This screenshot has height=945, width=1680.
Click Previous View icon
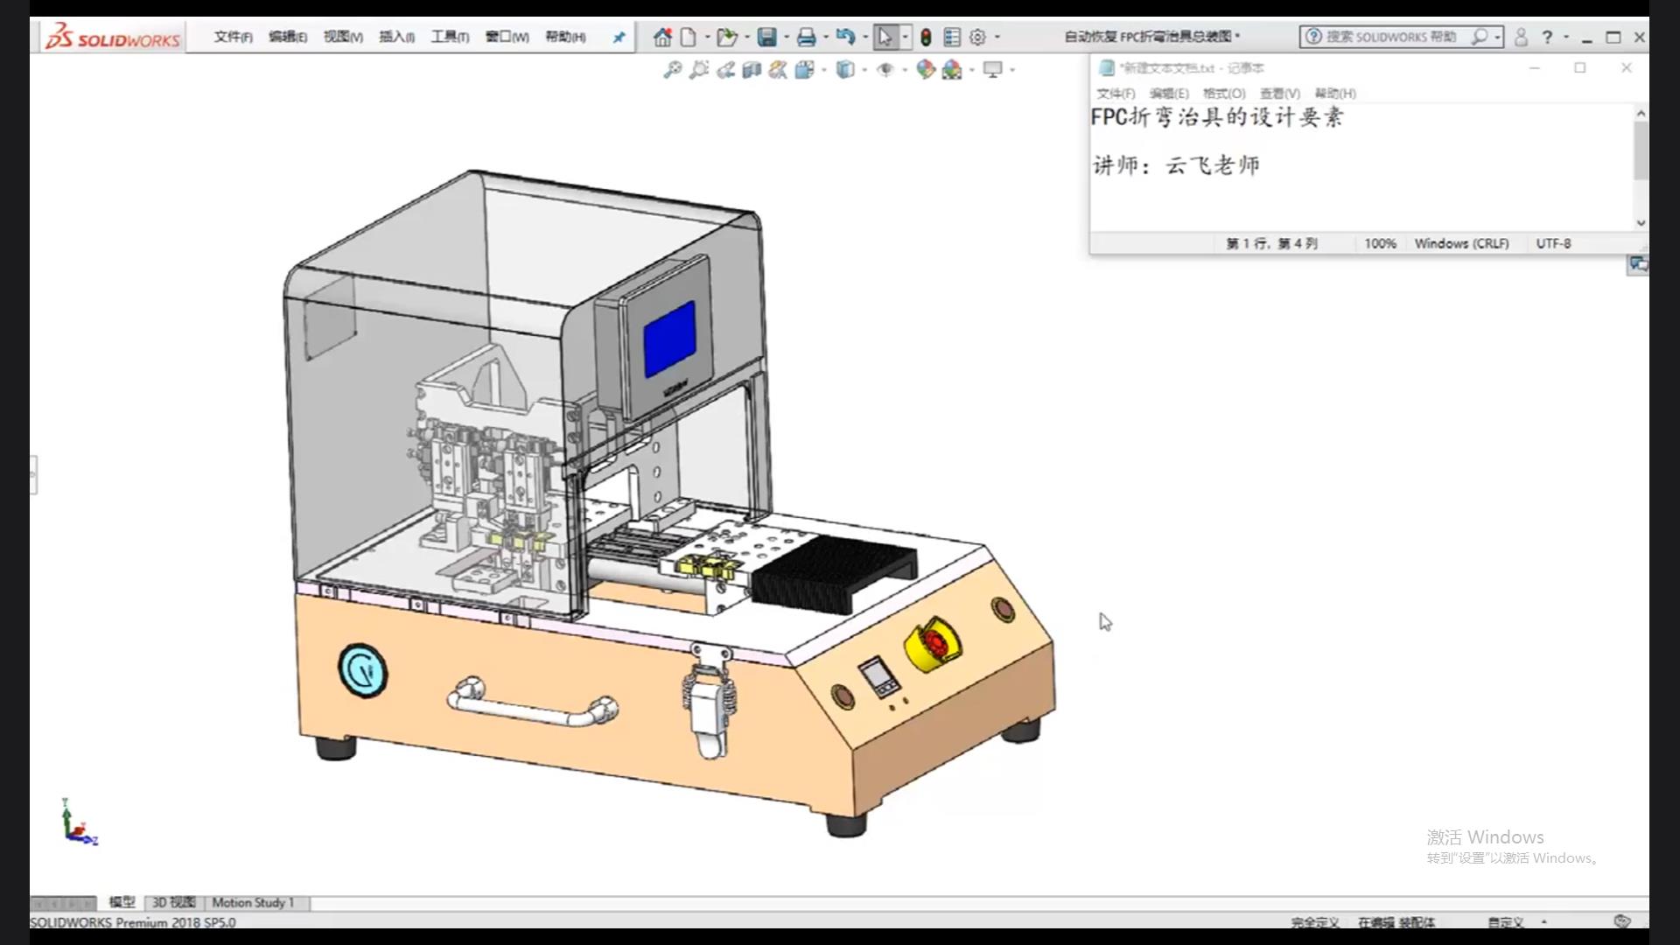pos(725,69)
